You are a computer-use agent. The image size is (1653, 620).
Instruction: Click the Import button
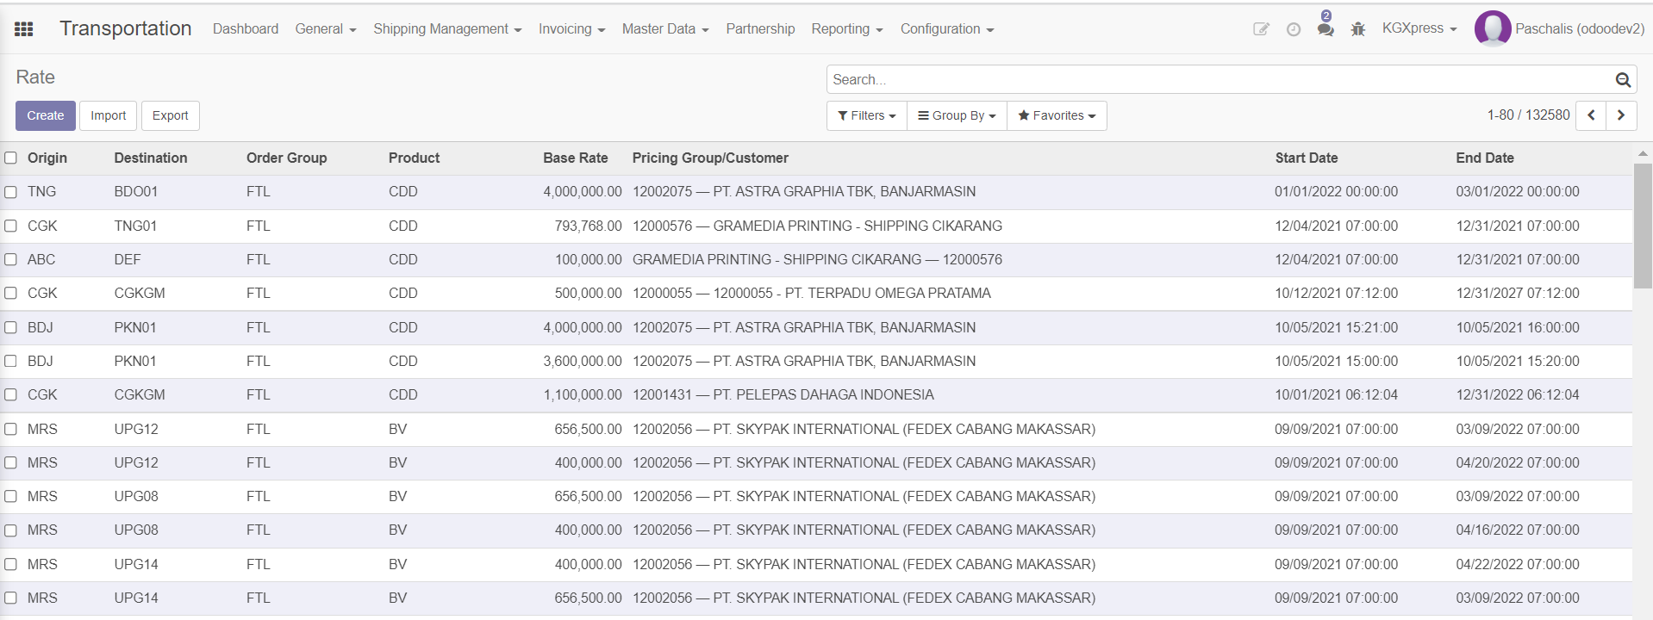(x=109, y=115)
